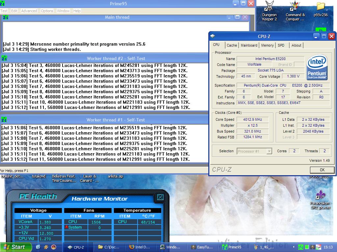Click the CPU Vid reading 1.270
The image size is (337, 252).
(x=45, y=239)
